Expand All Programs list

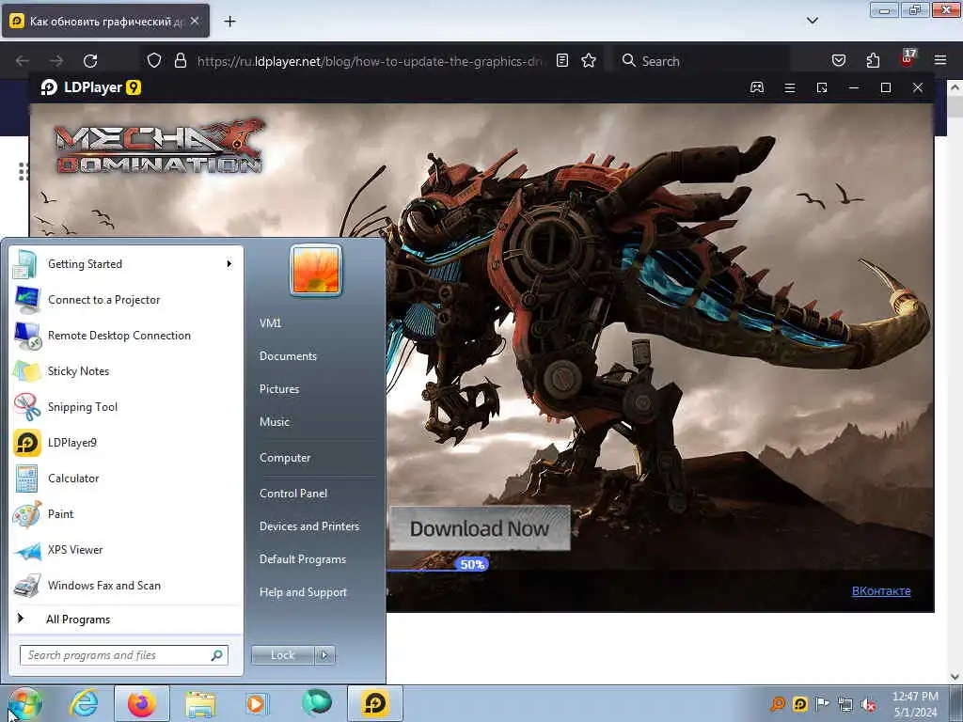point(127,620)
